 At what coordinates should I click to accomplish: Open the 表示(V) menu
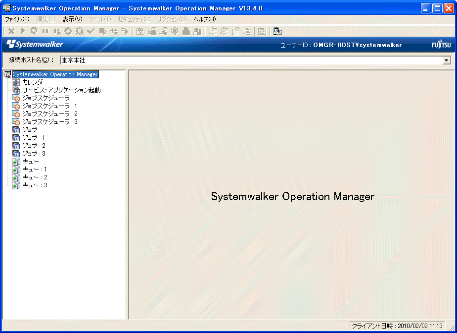pos(72,19)
